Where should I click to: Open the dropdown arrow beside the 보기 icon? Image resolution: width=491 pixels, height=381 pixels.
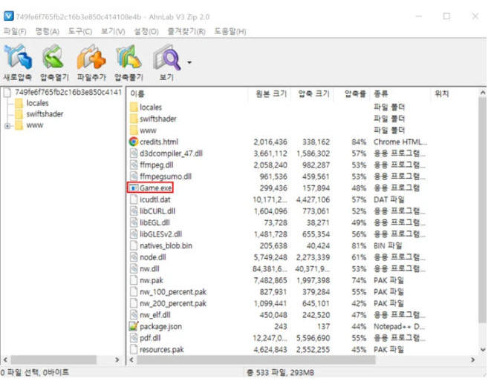[x=189, y=62]
